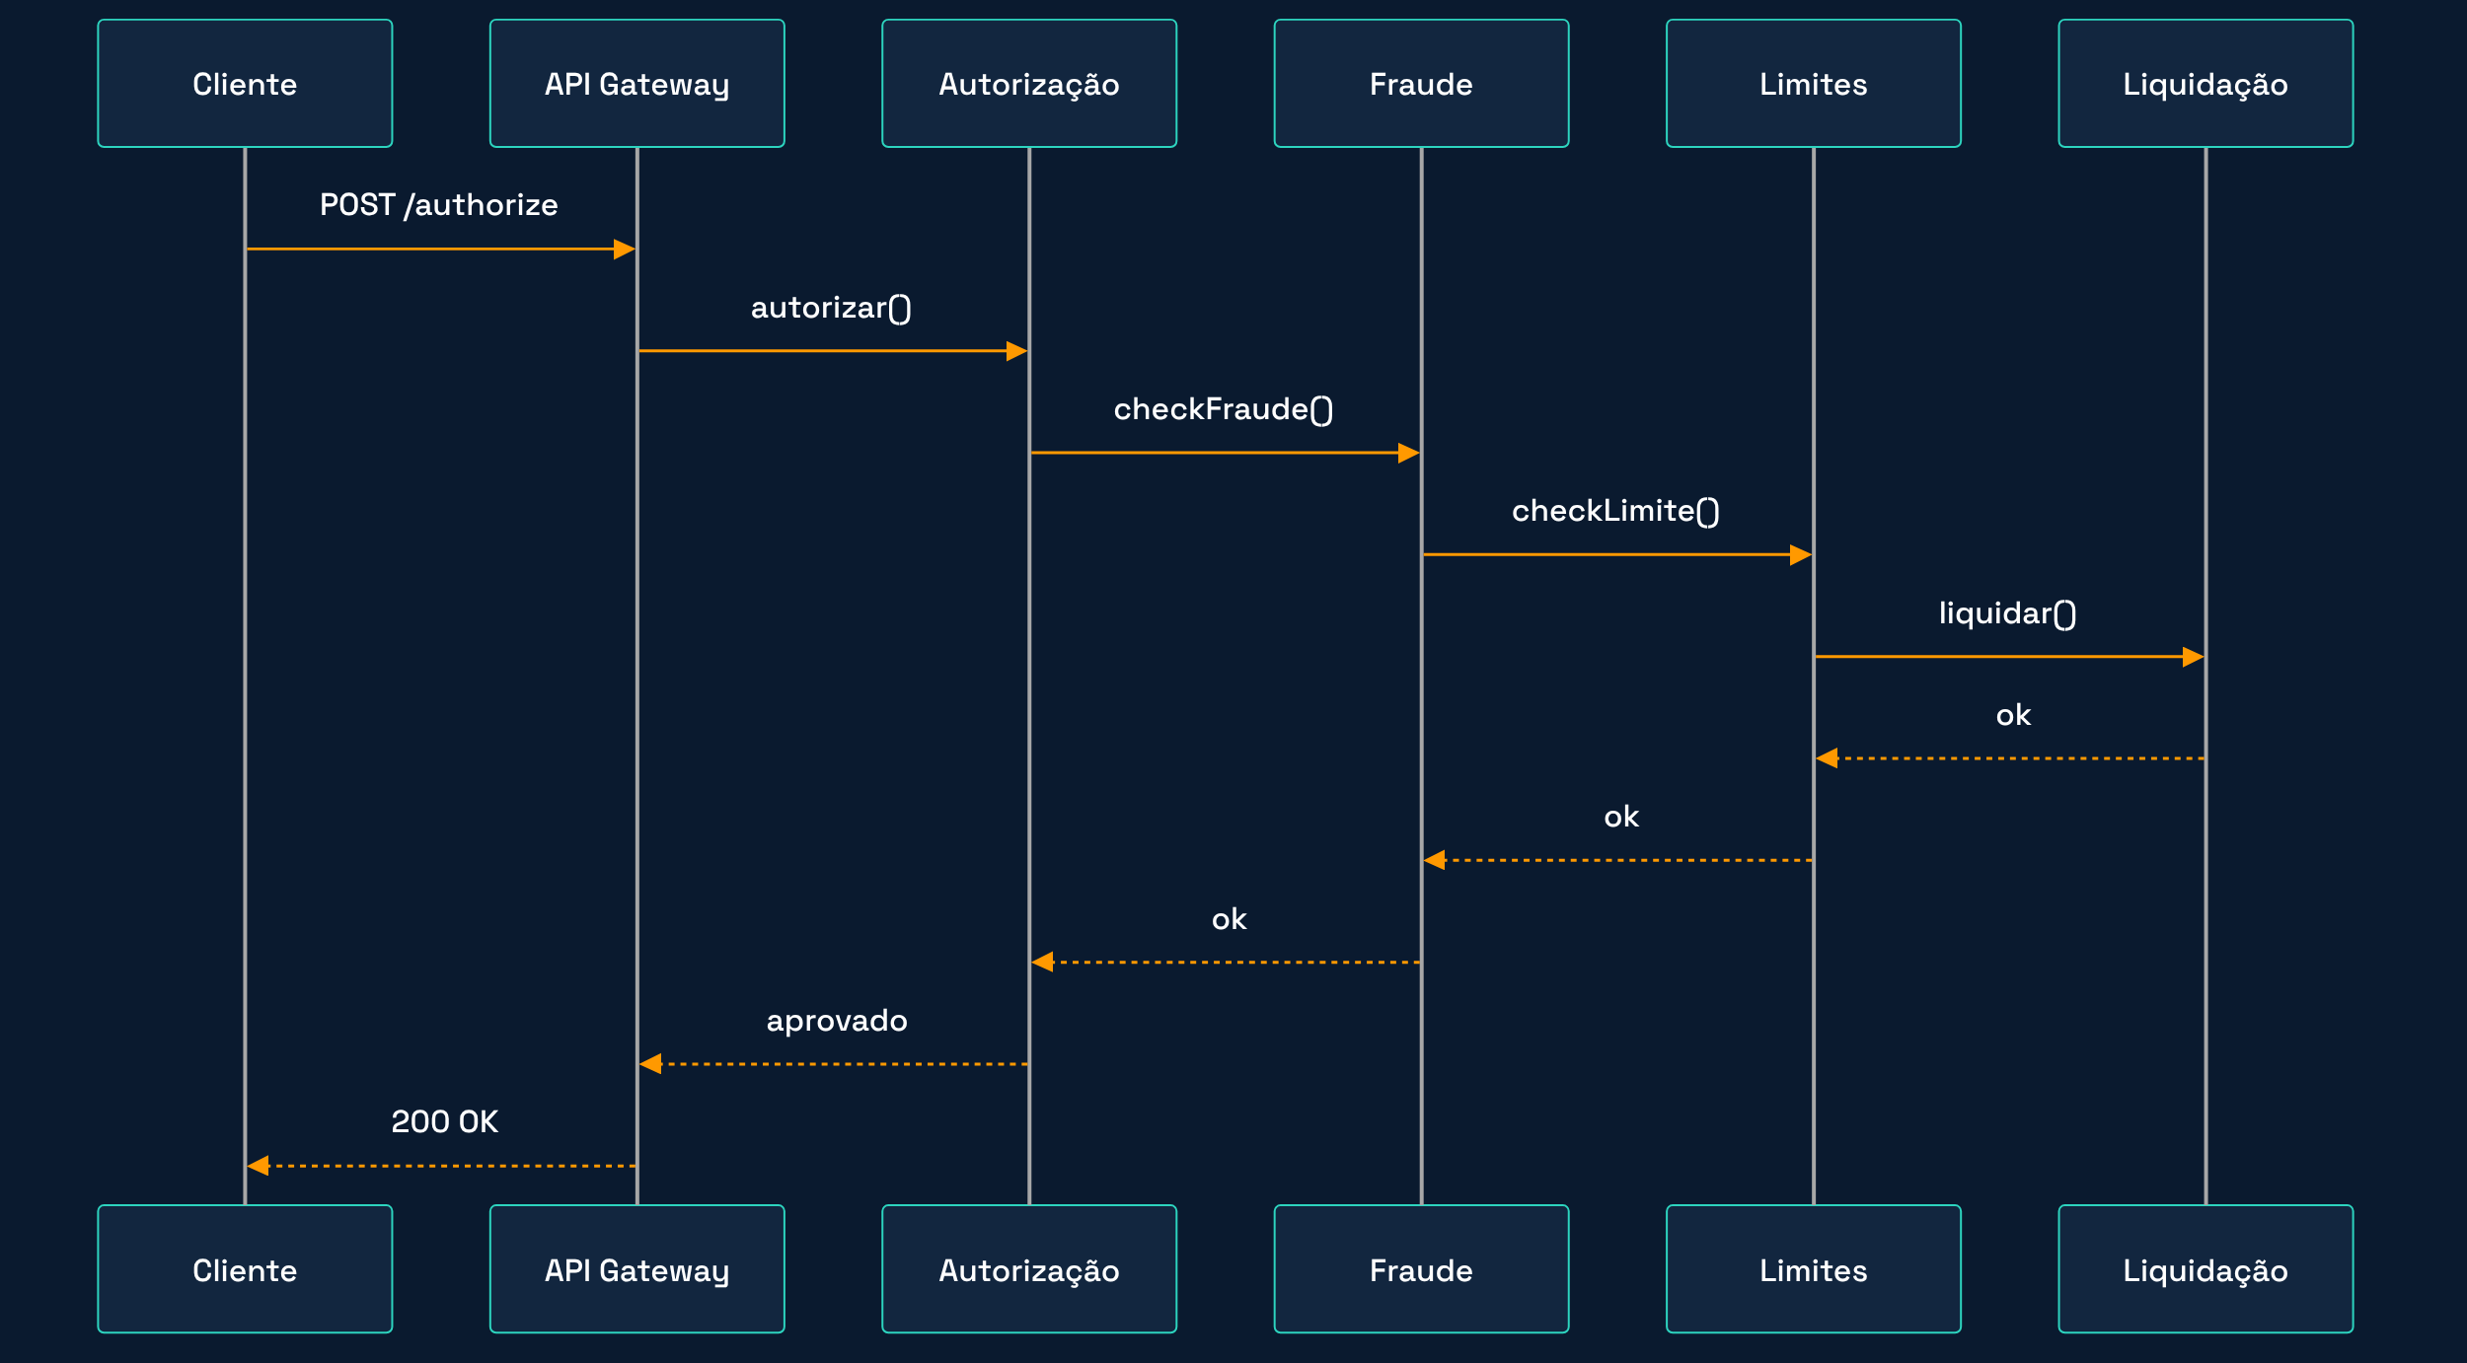
Task: Select the bottom Limites participant box
Action: click(1814, 1270)
